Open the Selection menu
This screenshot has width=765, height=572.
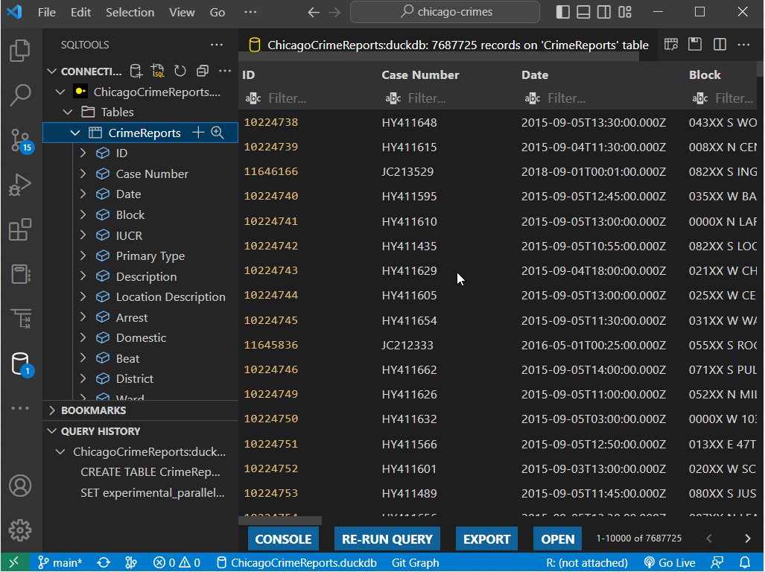coord(130,13)
